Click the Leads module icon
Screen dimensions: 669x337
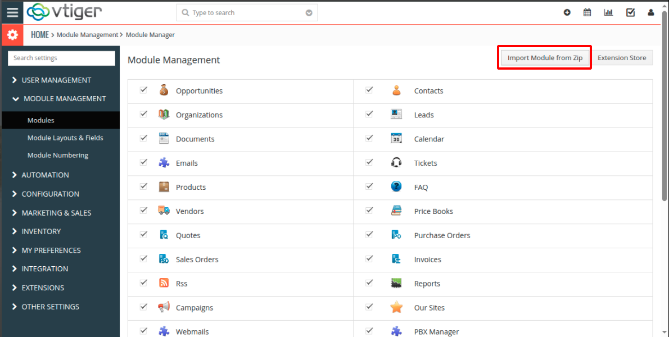[396, 114]
